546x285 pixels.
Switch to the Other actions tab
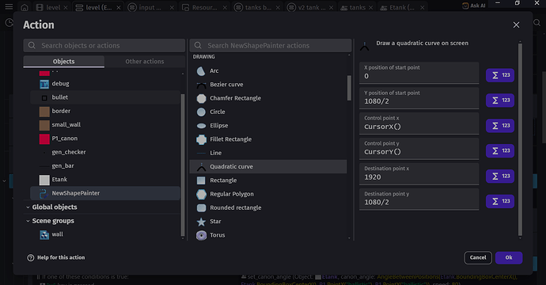145,61
